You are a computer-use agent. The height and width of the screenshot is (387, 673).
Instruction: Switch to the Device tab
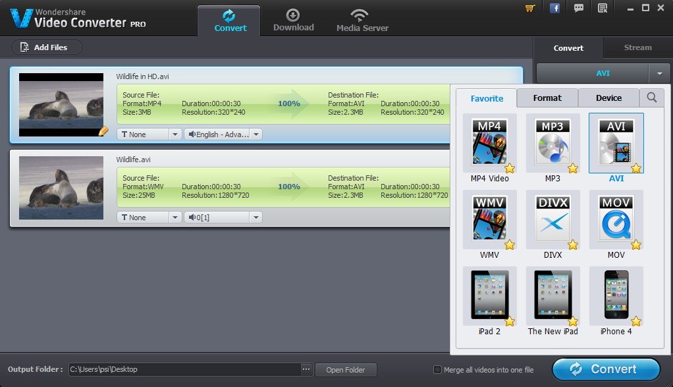pos(608,97)
